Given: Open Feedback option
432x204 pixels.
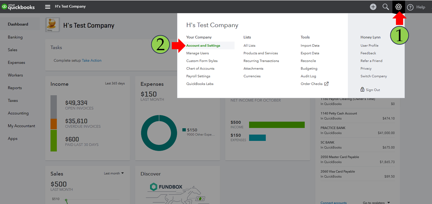Looking at the screenshot, I should pyautogui.click(x=368, y=53).
